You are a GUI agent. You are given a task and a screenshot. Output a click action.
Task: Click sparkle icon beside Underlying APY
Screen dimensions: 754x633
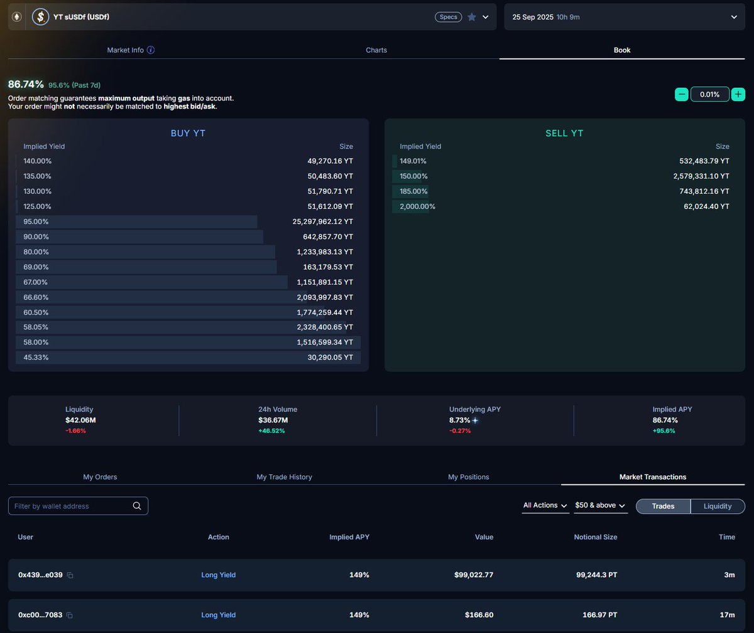click(x=476, y=420)
